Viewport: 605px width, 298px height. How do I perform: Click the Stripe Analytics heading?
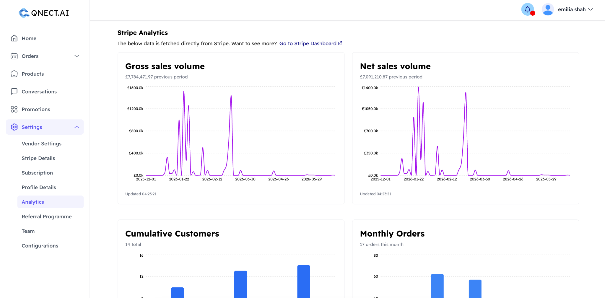(x=142, y=32)
